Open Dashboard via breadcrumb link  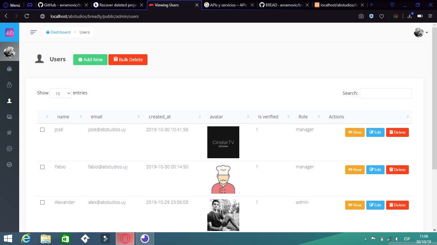click(x=60, y=32)
